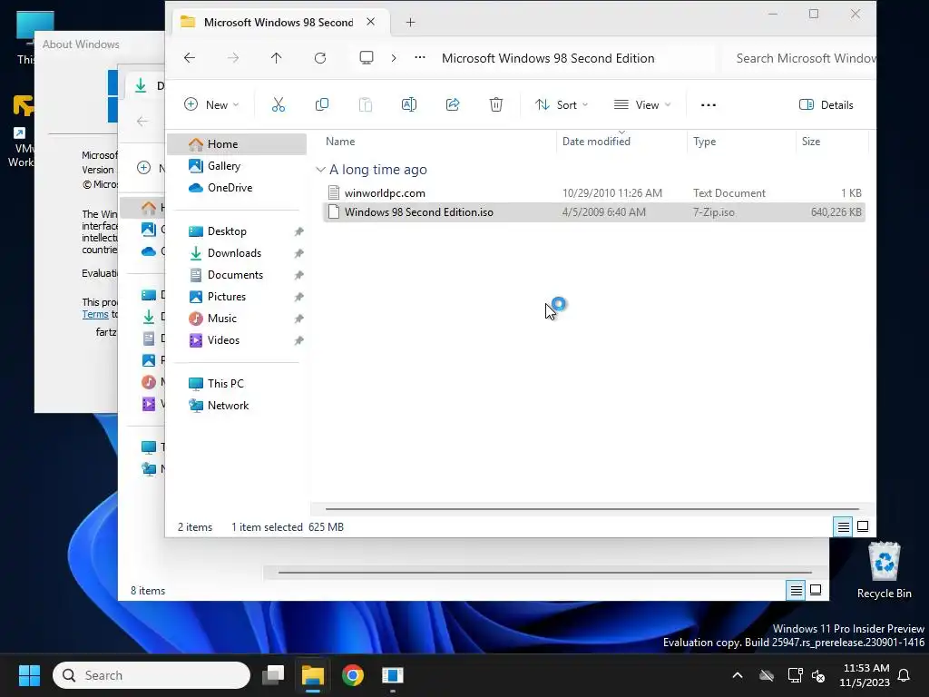Open the View dropdown menu
Image resolution: width=929 pixels, height=697 pixels.
tap(642, 105)
